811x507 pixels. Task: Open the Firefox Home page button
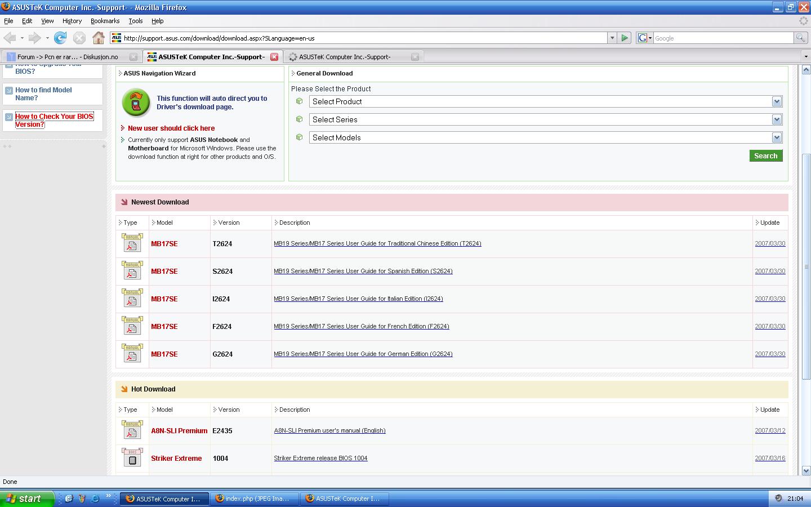99,38
